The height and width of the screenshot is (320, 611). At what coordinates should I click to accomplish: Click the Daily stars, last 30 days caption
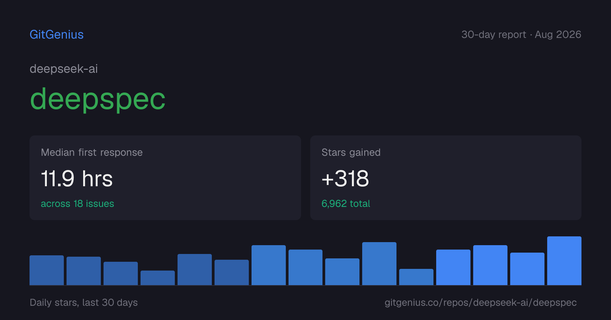click(84, 302)
